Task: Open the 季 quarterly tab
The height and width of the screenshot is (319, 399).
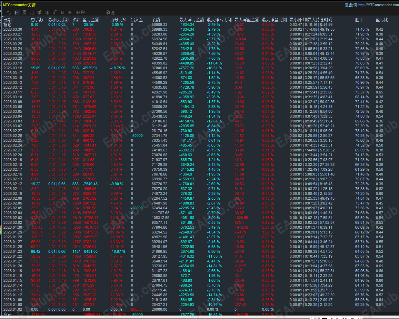Action: pos(39,12)
